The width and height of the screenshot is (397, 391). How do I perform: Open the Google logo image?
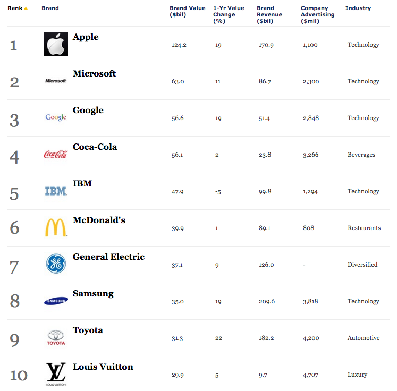click(x=56, y=117)
